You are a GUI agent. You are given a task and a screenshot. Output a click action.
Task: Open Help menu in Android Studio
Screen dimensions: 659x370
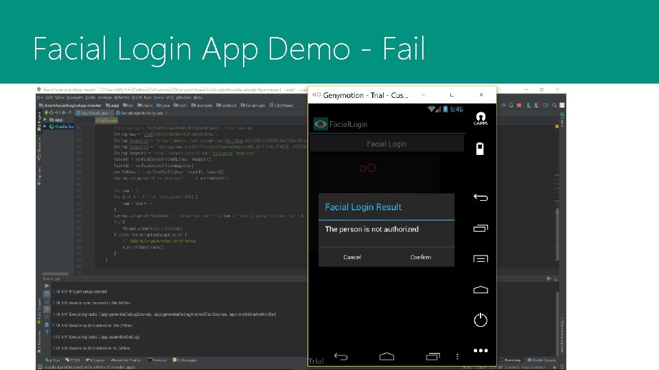click(198, 97)
